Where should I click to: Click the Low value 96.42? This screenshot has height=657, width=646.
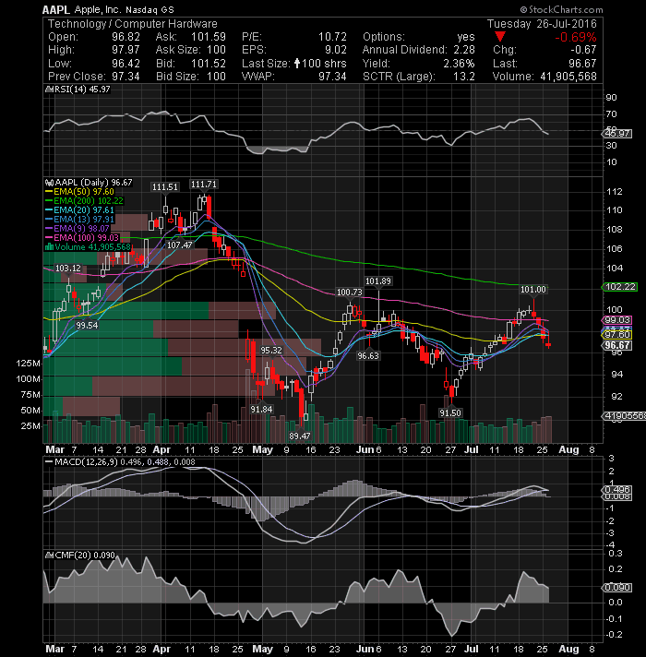[126, 64]
